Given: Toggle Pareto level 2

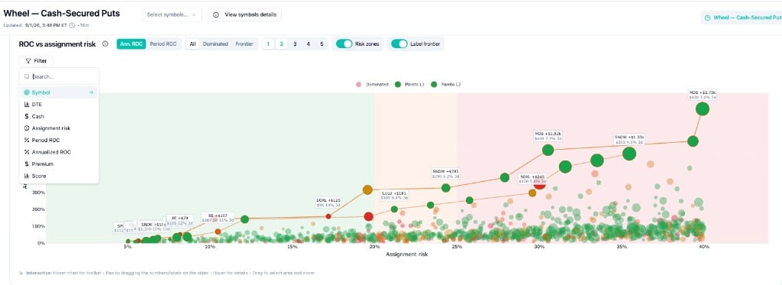Looking at the screenshot, I should 282,44.
